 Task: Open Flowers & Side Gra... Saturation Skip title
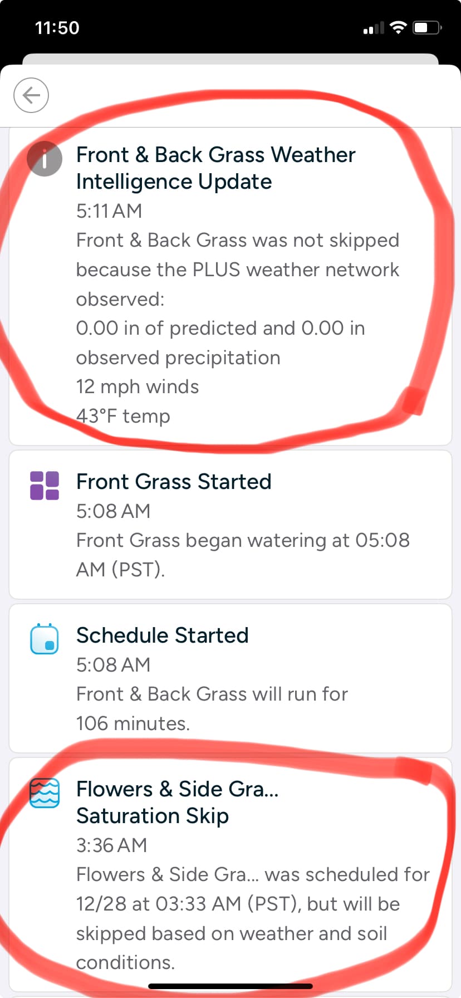177,802
